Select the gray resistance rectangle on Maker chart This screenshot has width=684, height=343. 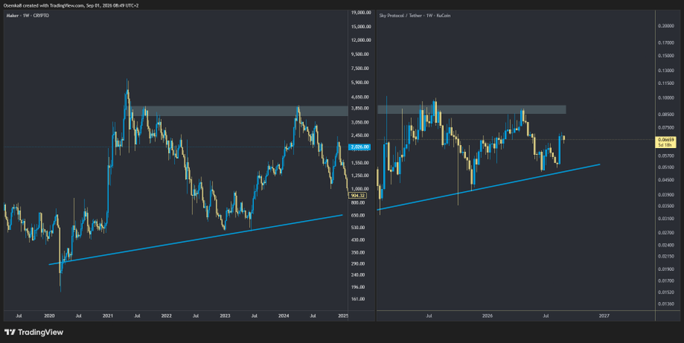pyautogui.click(x=239, y=111)
